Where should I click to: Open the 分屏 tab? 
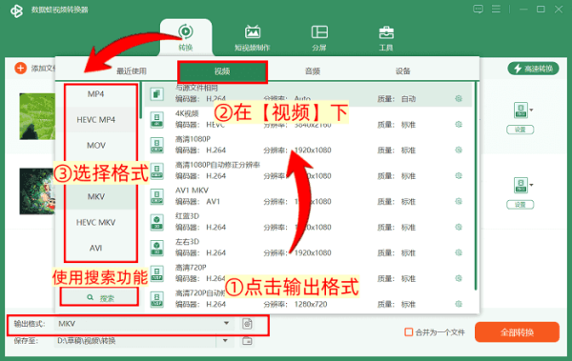319,38
